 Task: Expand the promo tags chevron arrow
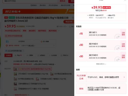[59, 31]
